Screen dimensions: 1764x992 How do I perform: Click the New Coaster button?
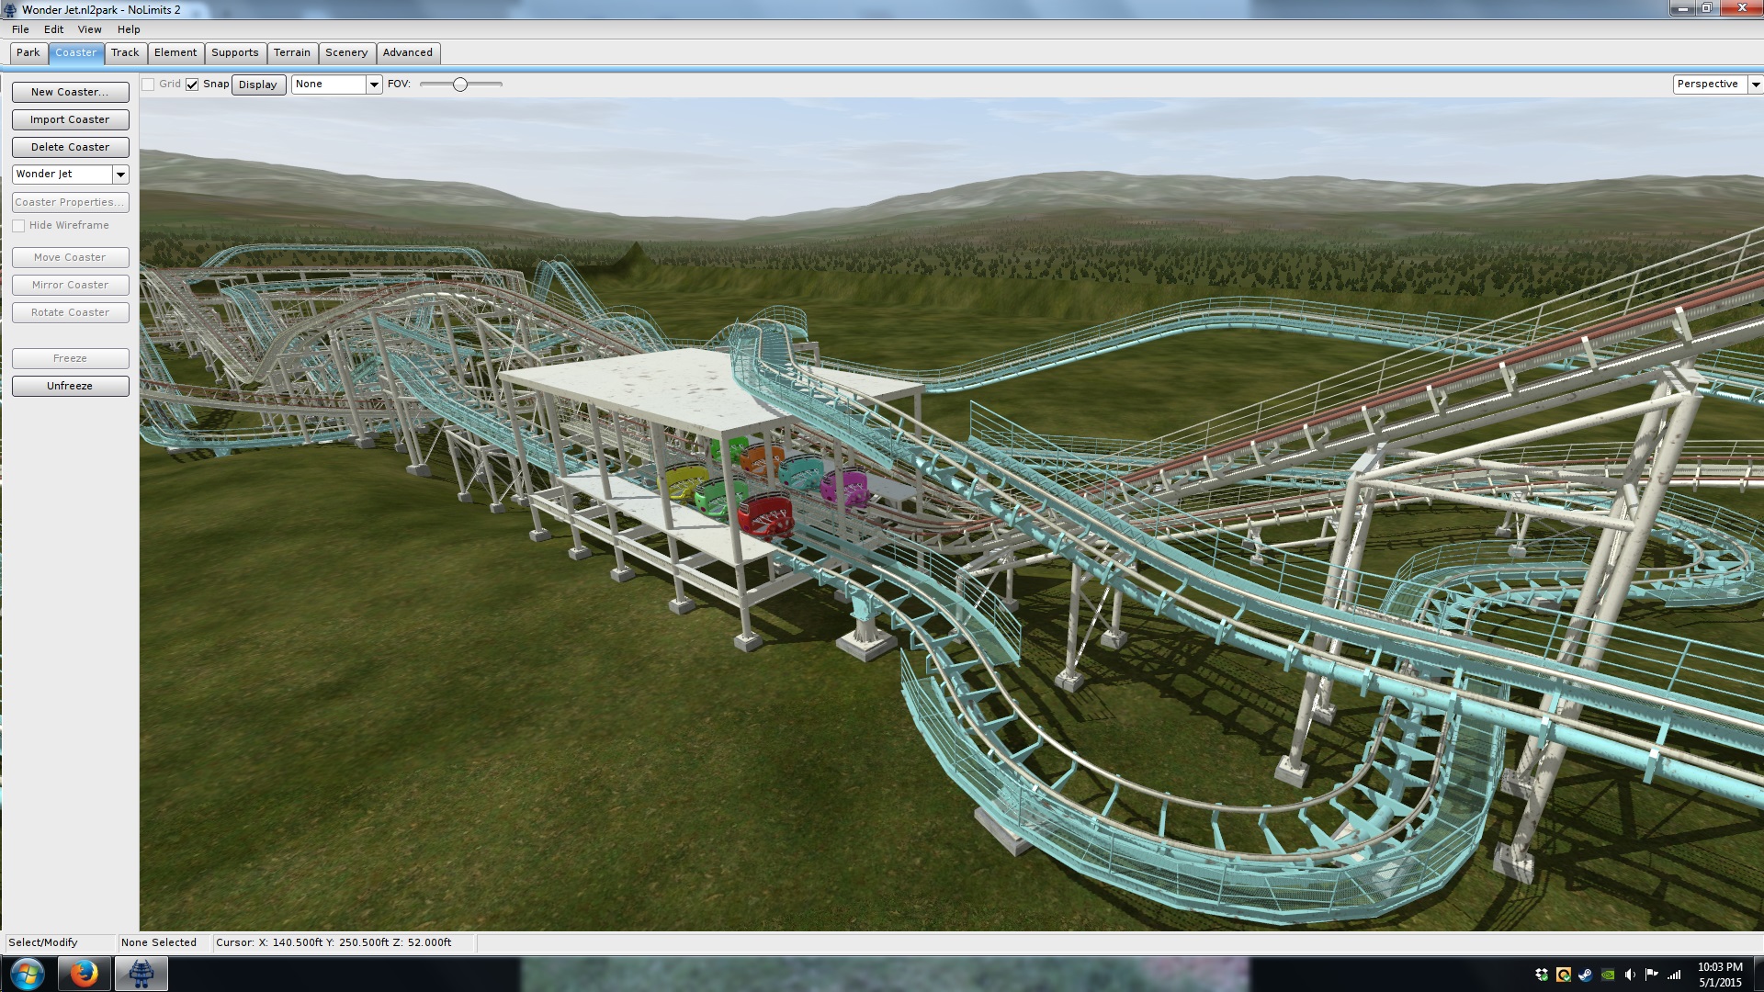click(70, 92)
